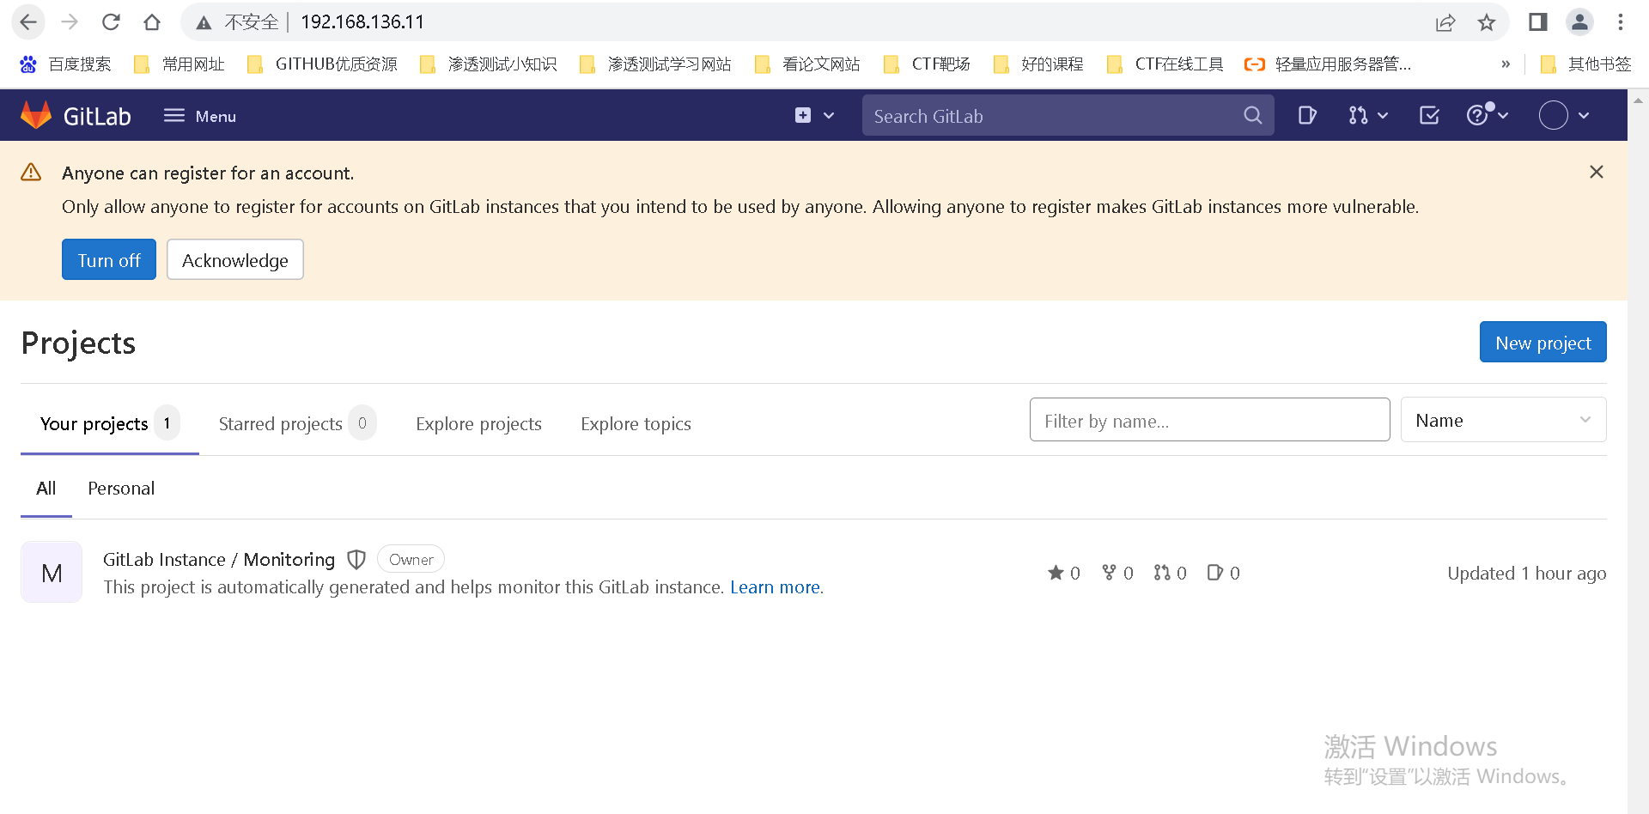Open the GitLab Instance / Monitoring project
The height and width of the screenshot is (814, 1649).
pos(219,559)
